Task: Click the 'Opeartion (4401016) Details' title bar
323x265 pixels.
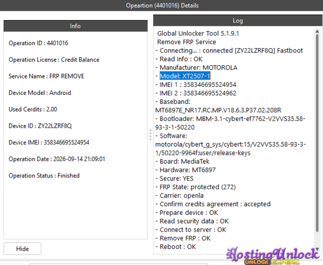Action: tap(161, 5)
